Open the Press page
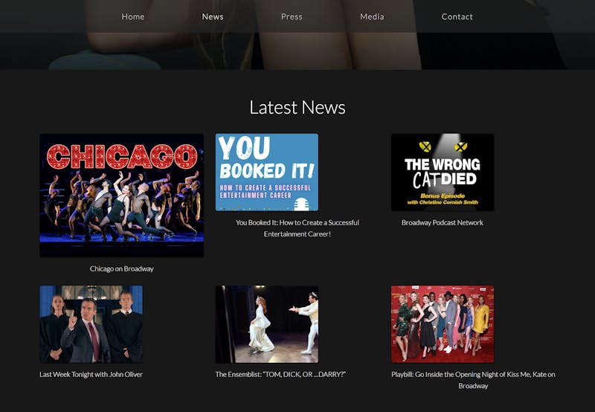 (292, 16)
